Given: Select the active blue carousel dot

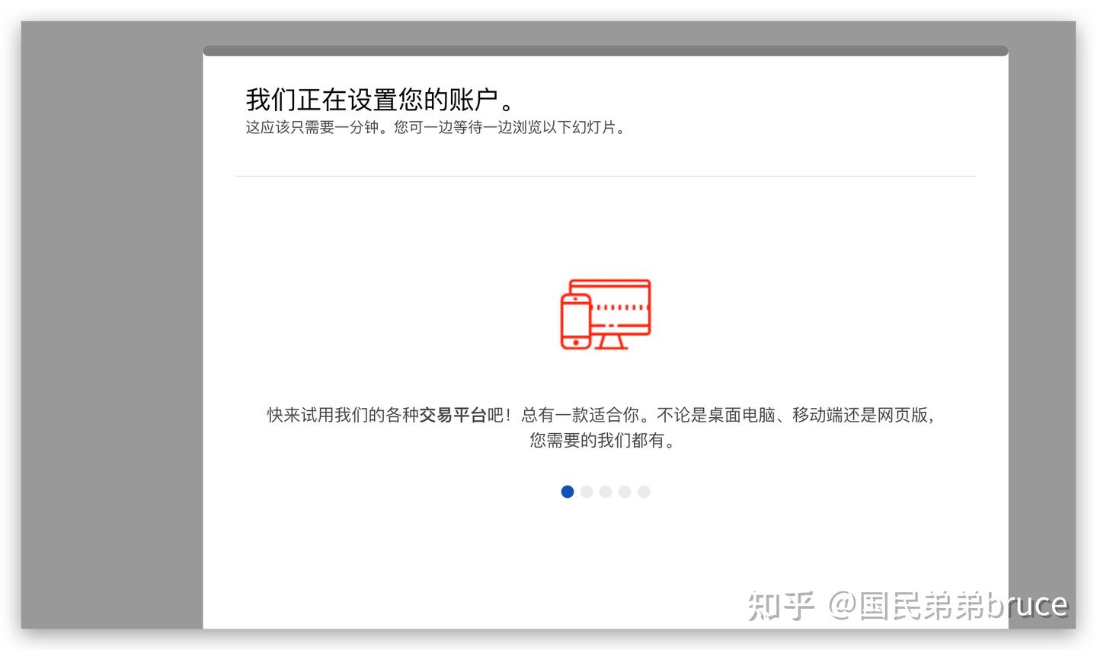Looking at the screenshot, I should pos(568,492).
